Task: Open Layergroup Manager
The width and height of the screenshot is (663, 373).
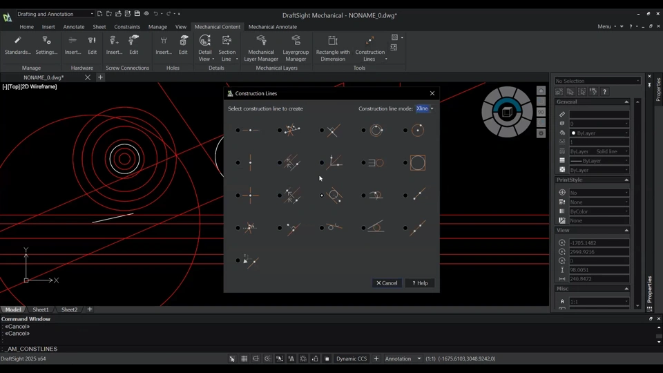Action: [x=296, y=48]
